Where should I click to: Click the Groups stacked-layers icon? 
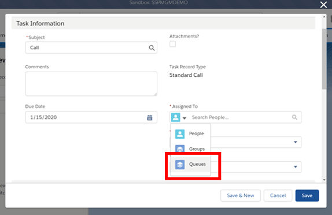[x=180, y=149]
